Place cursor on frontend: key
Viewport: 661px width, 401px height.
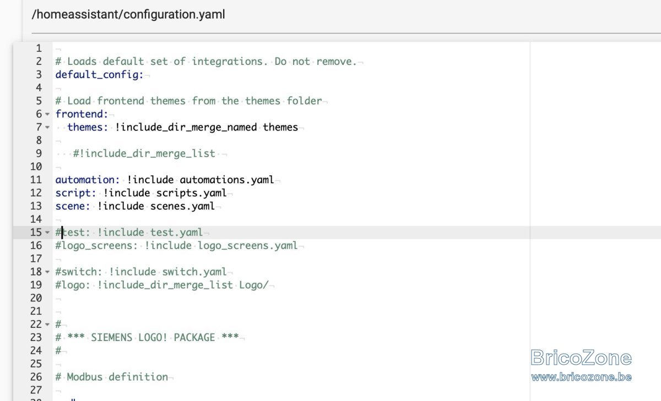click(82, 114)
